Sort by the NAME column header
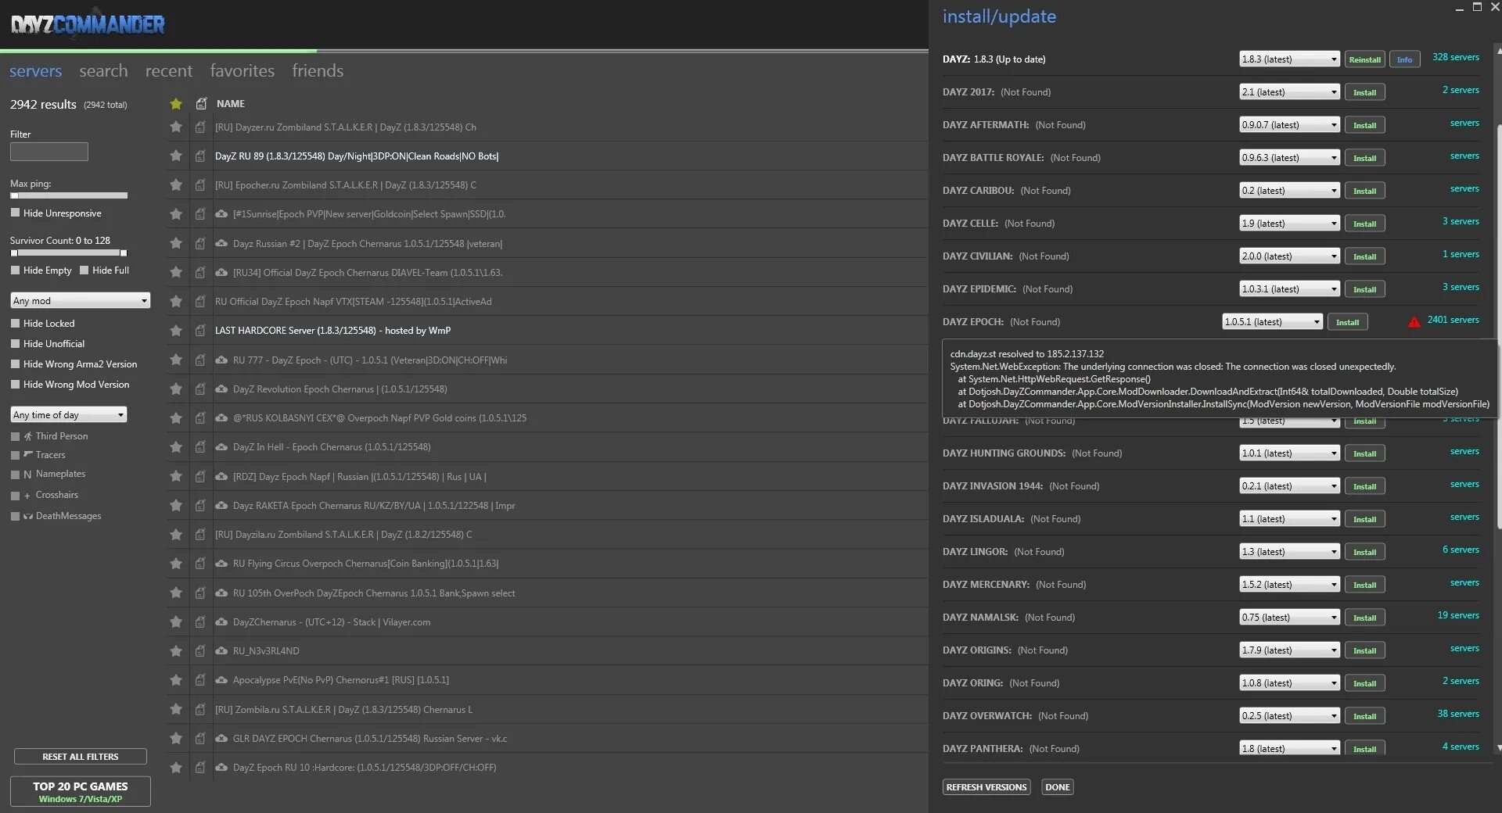Image resolution: width=1502 pixels, height=813 pixels. point(231,103)
